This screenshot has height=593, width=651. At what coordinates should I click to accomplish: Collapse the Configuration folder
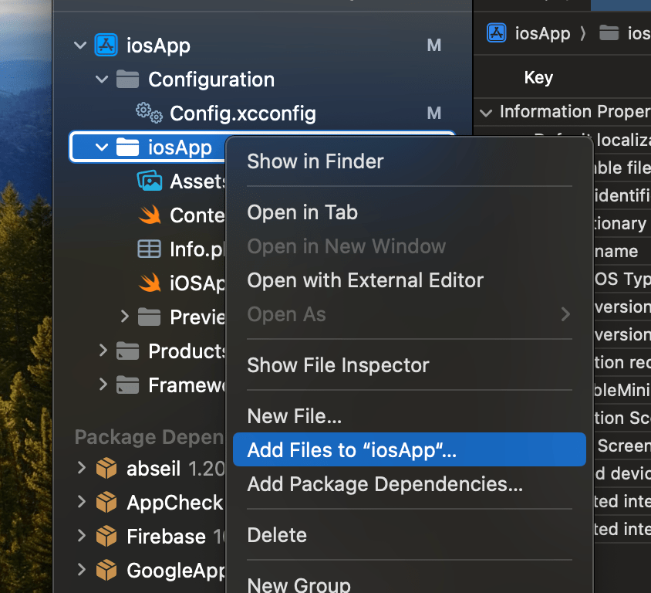pyautogui.click(x=102, y=80)
